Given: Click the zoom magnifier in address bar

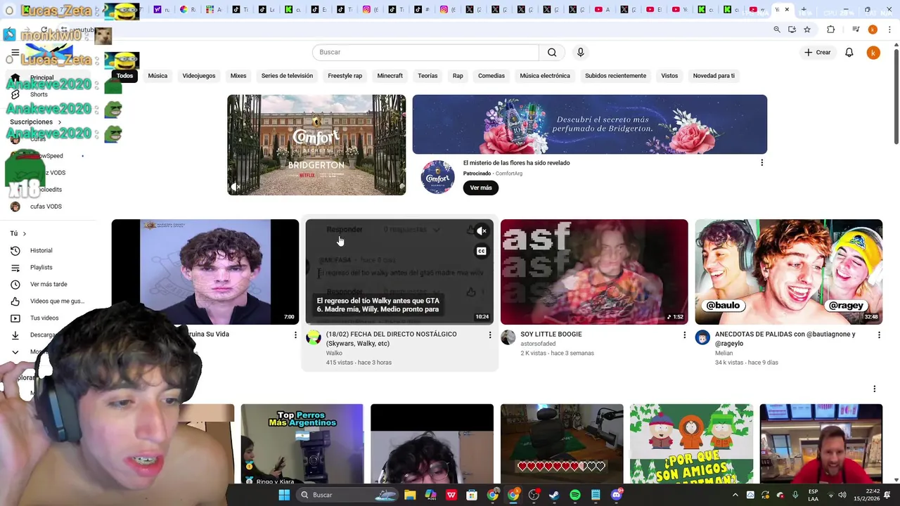Looking at the screenshot, I should tap(777, 30).
